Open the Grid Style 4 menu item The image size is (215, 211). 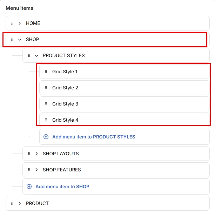tap(65, 120)
